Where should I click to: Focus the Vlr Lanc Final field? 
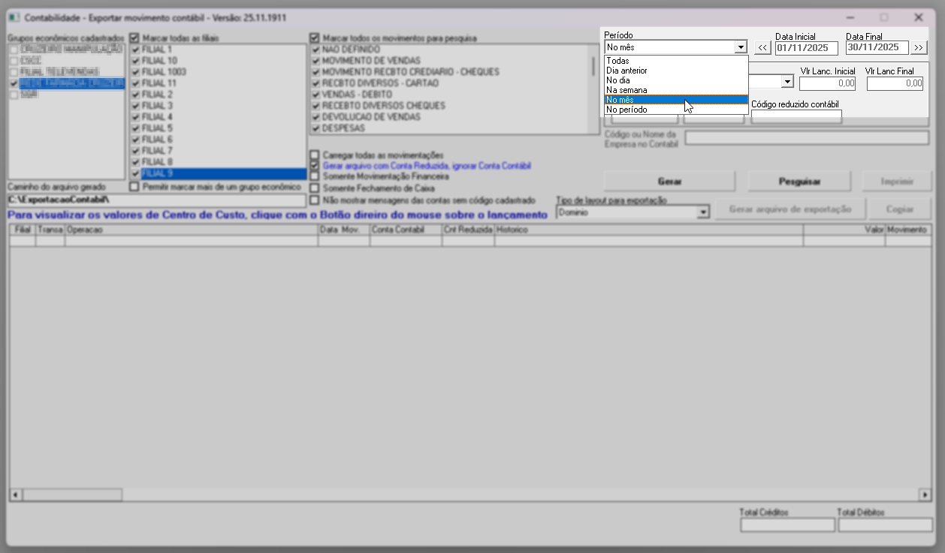point(895,83)
